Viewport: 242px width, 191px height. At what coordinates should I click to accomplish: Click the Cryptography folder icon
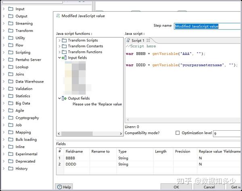pos(10,118)
